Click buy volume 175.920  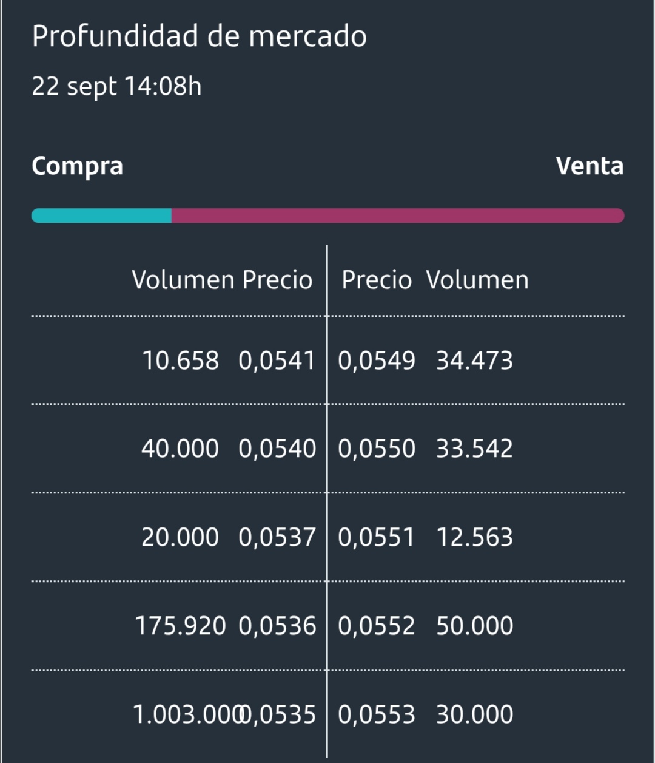tap(180, 626)
